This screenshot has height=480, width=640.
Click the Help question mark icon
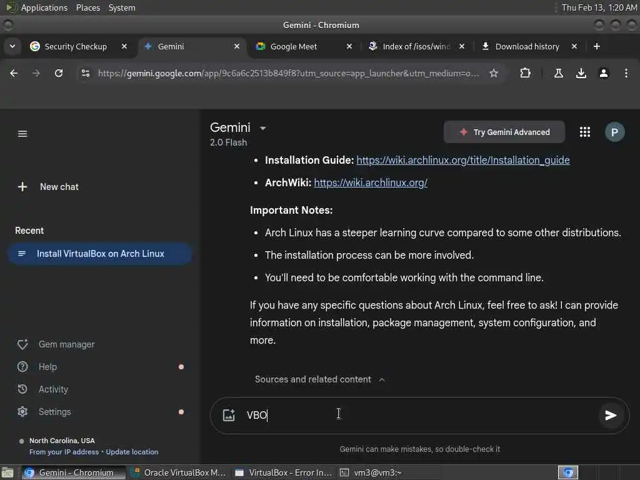[x=22, y=367]
